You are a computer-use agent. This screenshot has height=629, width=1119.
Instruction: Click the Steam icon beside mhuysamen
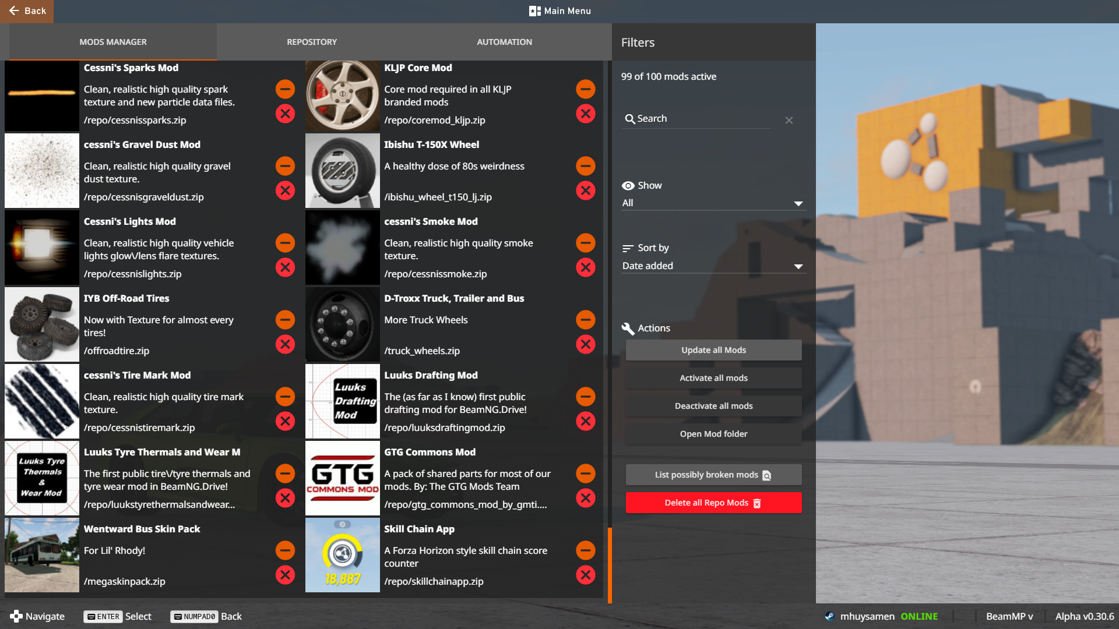[x=829, y=616]
